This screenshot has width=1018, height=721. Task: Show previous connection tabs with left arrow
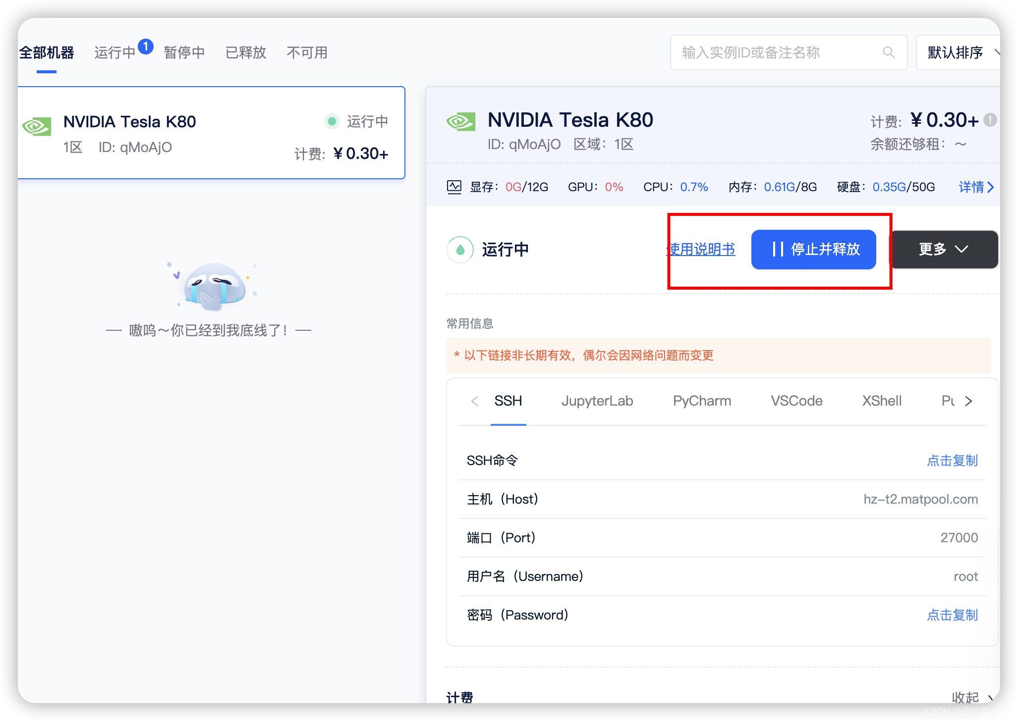475,401
